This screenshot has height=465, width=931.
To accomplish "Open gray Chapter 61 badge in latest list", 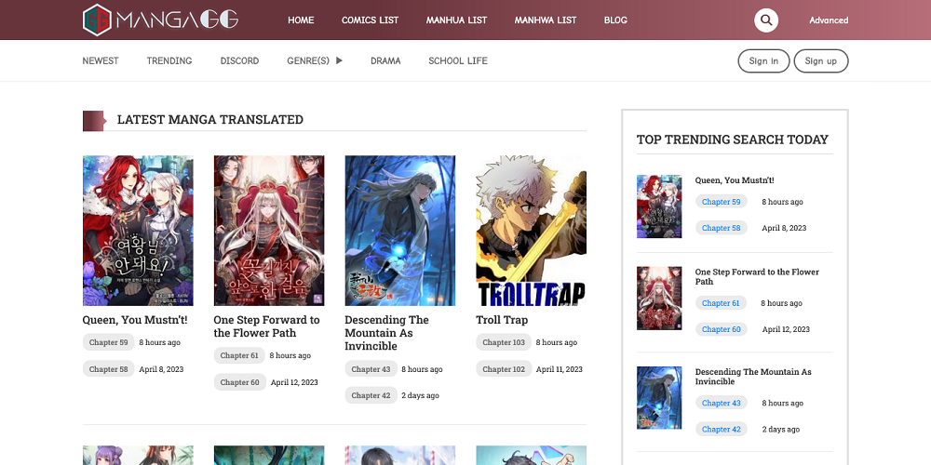I will (239, 355).
